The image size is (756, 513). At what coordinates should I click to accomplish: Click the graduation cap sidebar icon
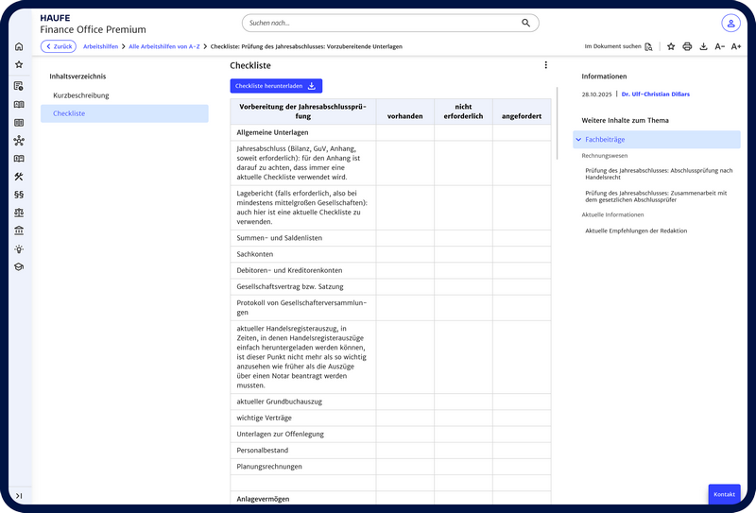(19, 267)
